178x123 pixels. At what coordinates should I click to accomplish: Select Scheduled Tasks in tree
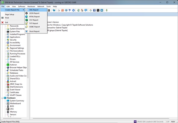[17, 70]
